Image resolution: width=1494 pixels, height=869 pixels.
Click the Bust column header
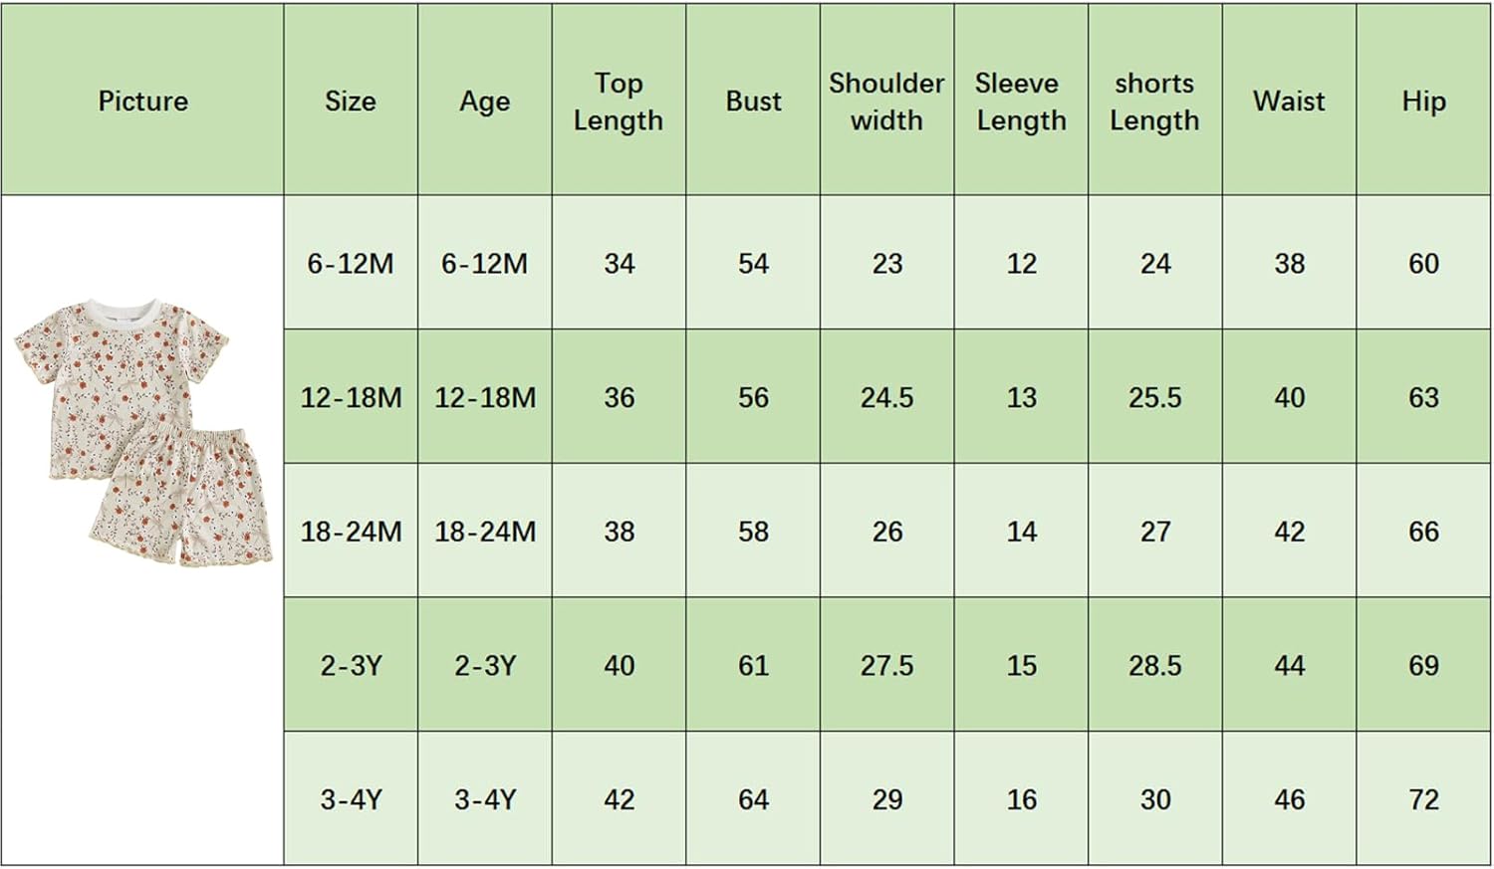tap(753, 101)
